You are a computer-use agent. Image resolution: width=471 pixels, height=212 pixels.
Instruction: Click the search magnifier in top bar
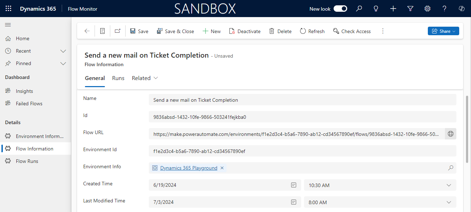click(x=359, y=9)
